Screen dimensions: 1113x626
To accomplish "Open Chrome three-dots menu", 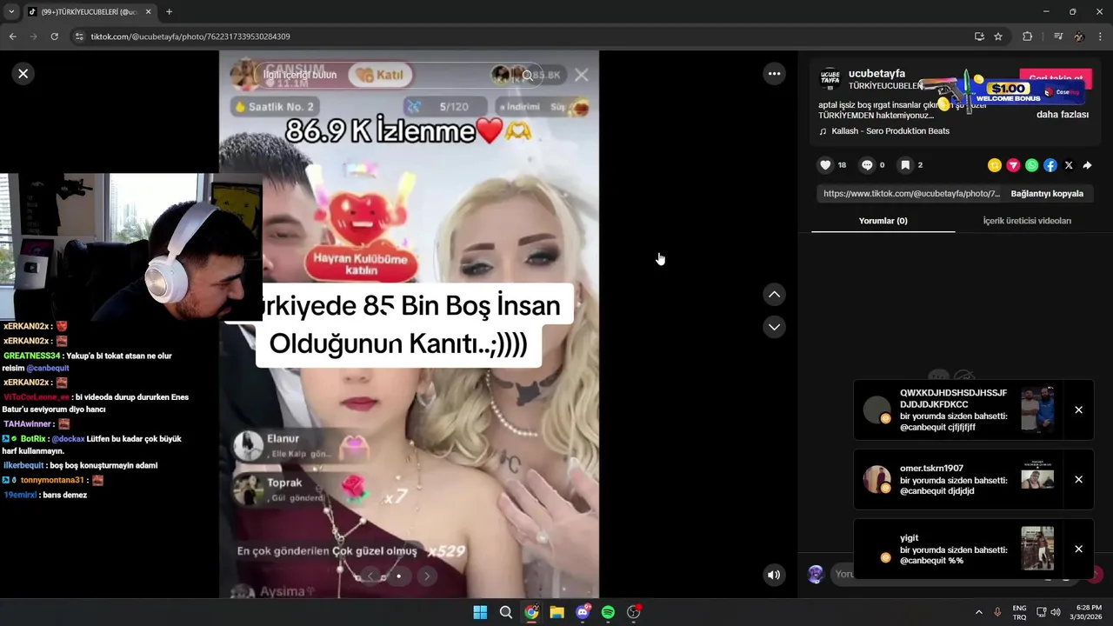I will (x=1100, y=37).
